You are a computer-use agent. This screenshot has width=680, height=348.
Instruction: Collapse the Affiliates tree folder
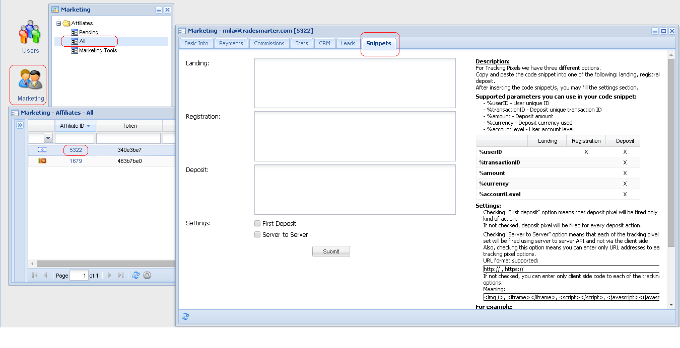coord(59,23)
